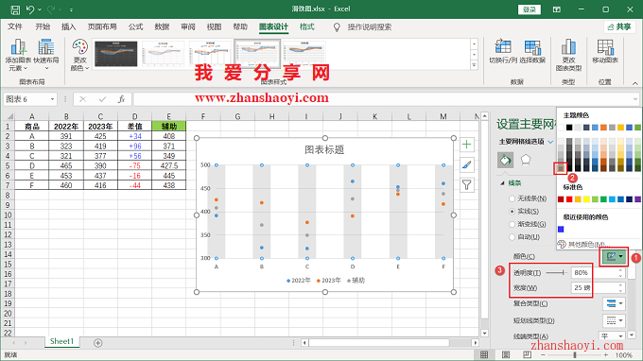Click the 图表标题 chart title
This screenshot has height=361, width=643.
click(x=324, y=150)
